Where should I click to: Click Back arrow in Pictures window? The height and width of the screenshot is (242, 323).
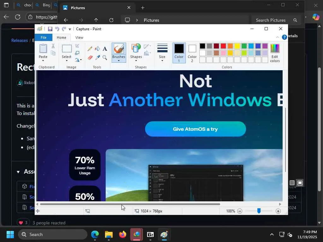[x=66, y=20]
